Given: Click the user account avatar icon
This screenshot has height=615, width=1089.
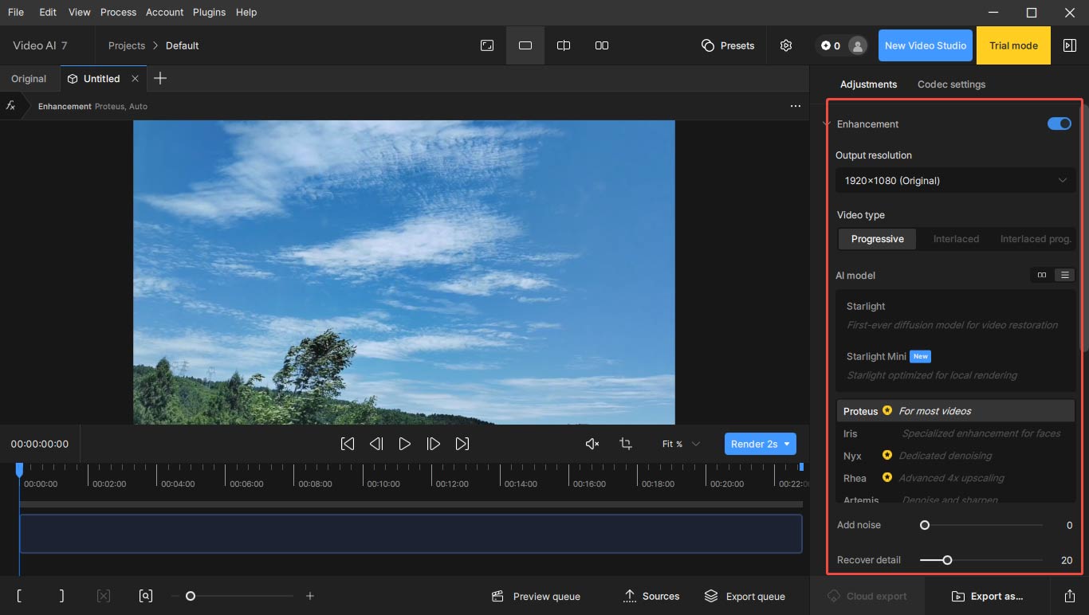Looking at the screenshot, I should pyautogui.click(x=858, y=45).
